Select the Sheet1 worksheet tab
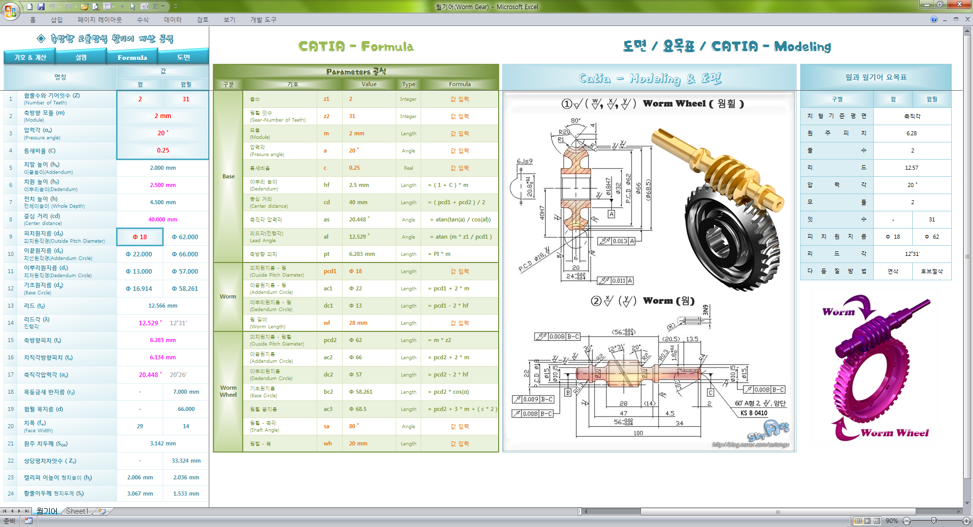 (77, 511)
